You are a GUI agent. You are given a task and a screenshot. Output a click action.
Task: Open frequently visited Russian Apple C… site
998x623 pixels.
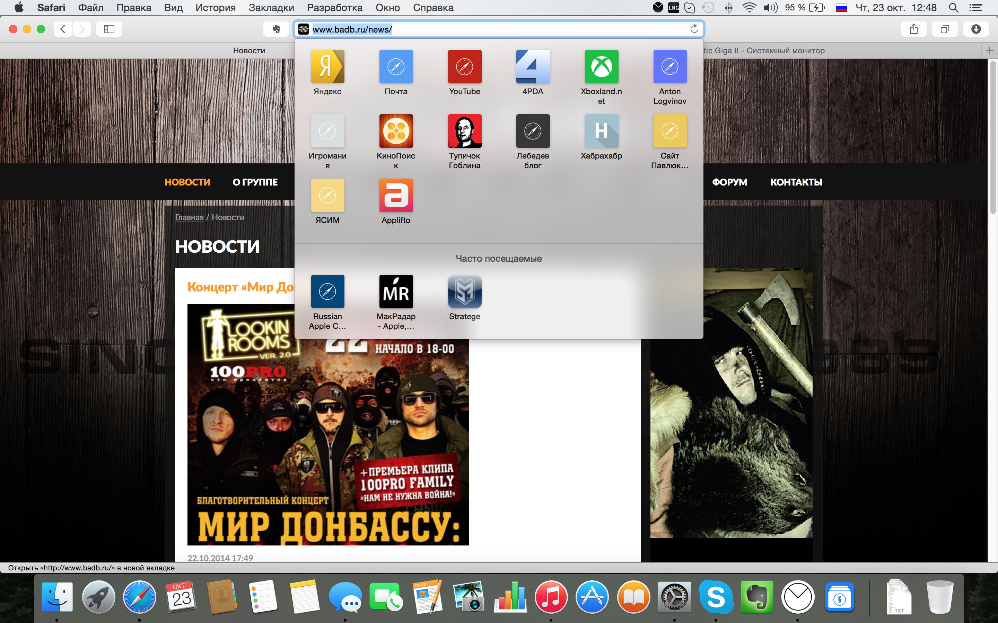[x=327, y=291]
